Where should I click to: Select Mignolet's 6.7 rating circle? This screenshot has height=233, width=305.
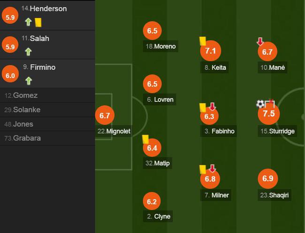click(105, 115)
